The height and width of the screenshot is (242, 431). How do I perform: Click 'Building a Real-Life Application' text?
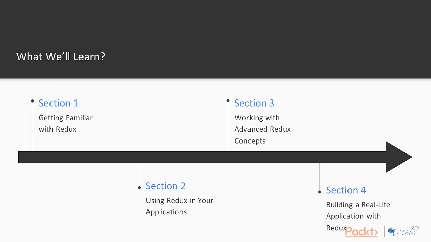(x=358, y=210)
